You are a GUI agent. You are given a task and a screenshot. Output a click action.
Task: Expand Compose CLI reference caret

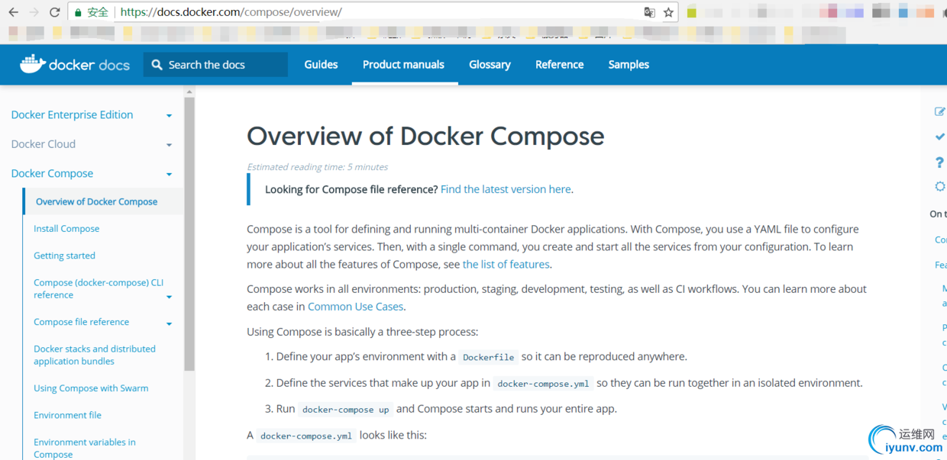pyautogui.click(x=169, y=297)
